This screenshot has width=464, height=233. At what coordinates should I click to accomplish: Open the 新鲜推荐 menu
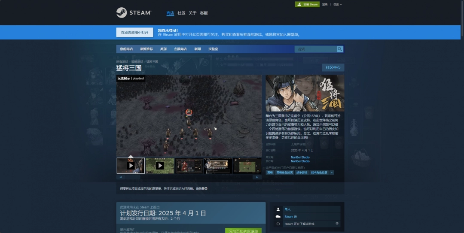point(146,49)
